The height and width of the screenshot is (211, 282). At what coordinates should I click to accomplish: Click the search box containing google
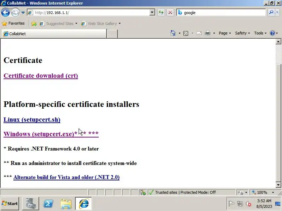click(x=221, y=13)
